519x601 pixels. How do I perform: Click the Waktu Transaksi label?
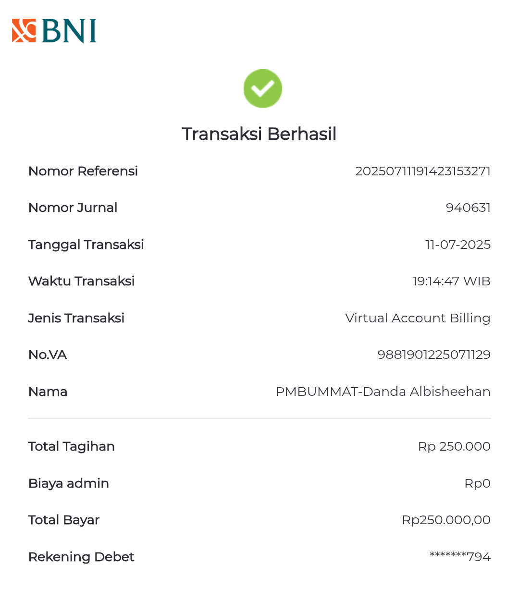coord(82,281)
